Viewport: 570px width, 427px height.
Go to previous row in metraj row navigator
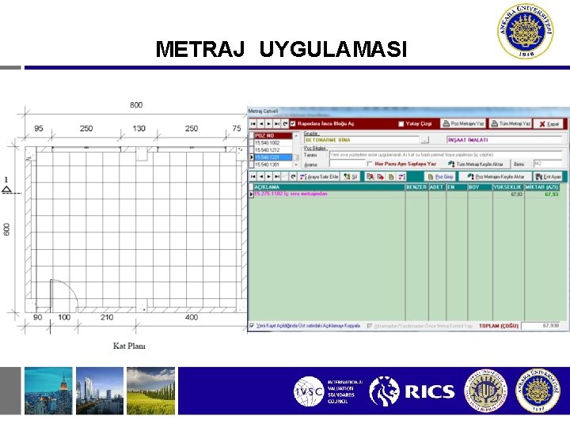(261, 176)
